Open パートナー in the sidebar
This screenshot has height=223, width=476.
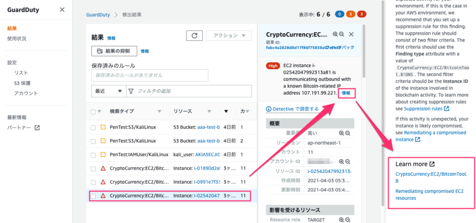[x=19, y=128]
